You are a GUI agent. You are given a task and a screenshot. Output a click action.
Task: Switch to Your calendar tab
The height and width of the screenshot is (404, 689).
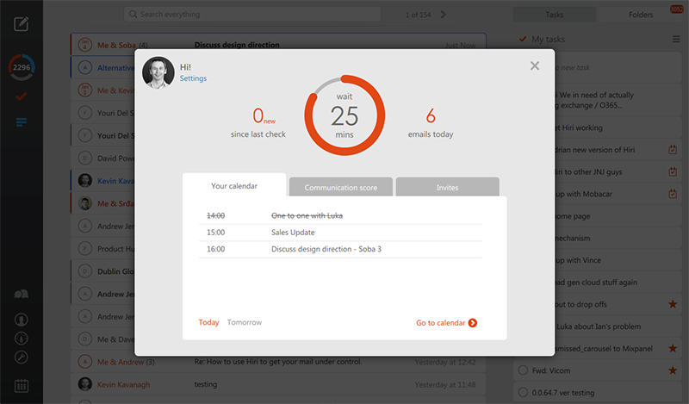point(234,186)
